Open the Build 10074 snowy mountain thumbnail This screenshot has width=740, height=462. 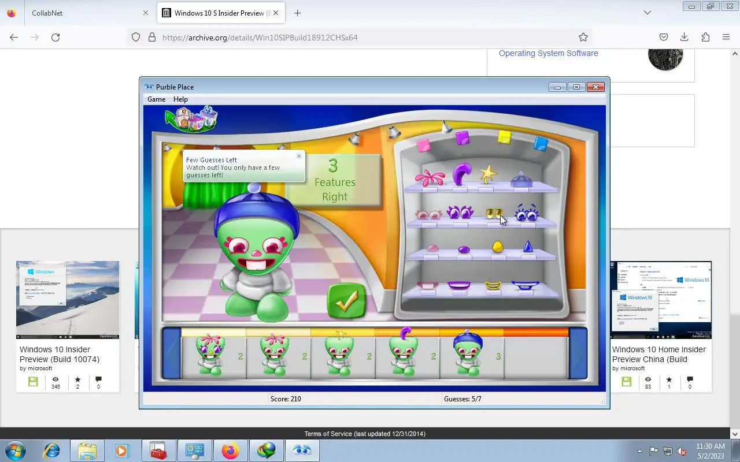click(68, 300)
